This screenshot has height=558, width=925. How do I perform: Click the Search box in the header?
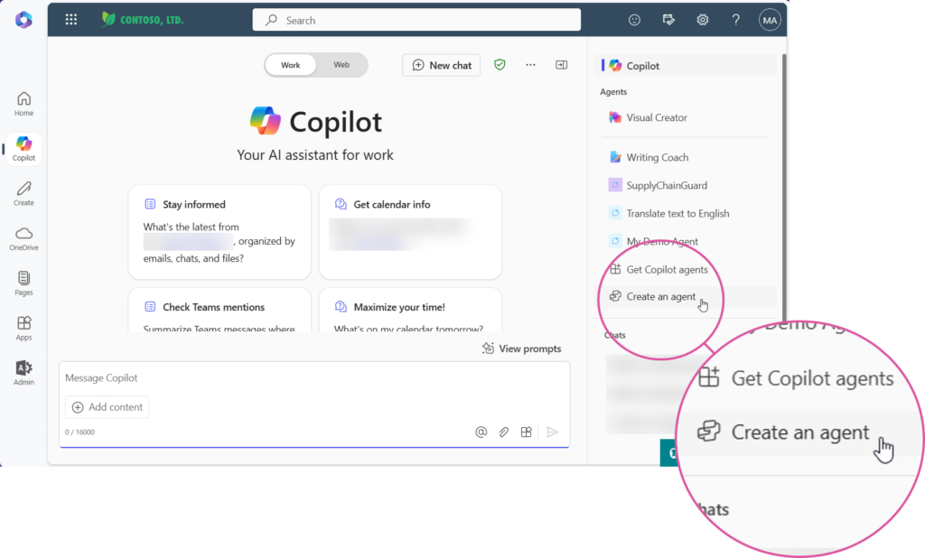(416, 20)
